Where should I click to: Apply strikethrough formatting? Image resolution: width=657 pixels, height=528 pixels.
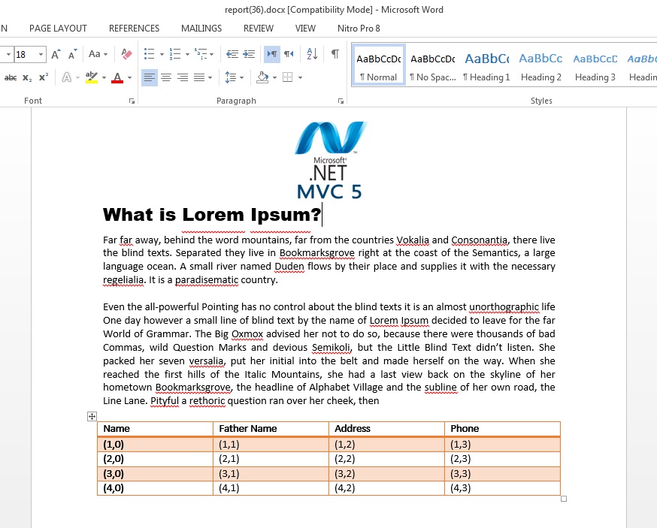(x=11, y=77)
